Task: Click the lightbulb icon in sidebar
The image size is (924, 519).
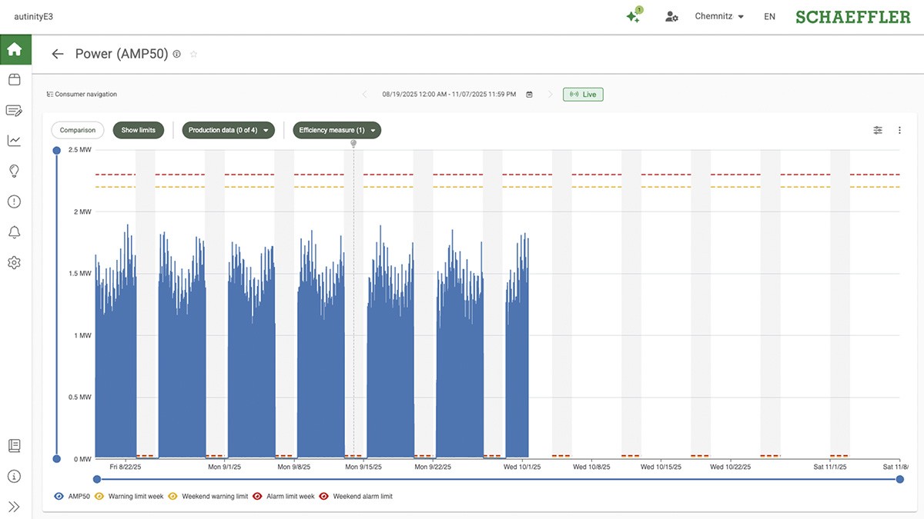Action: pyautogui.click(x=14, y=171)
